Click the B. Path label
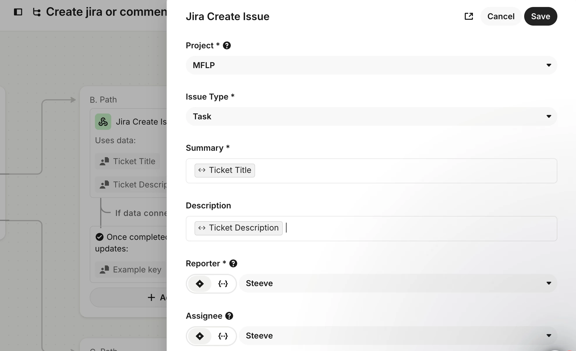This screenshot has width=576, height=351. click(103, 100)
